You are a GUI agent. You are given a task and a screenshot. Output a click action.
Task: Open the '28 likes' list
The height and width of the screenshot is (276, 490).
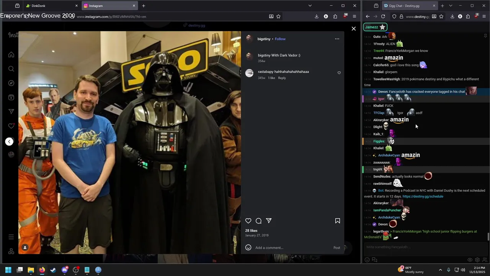(251, 231)
